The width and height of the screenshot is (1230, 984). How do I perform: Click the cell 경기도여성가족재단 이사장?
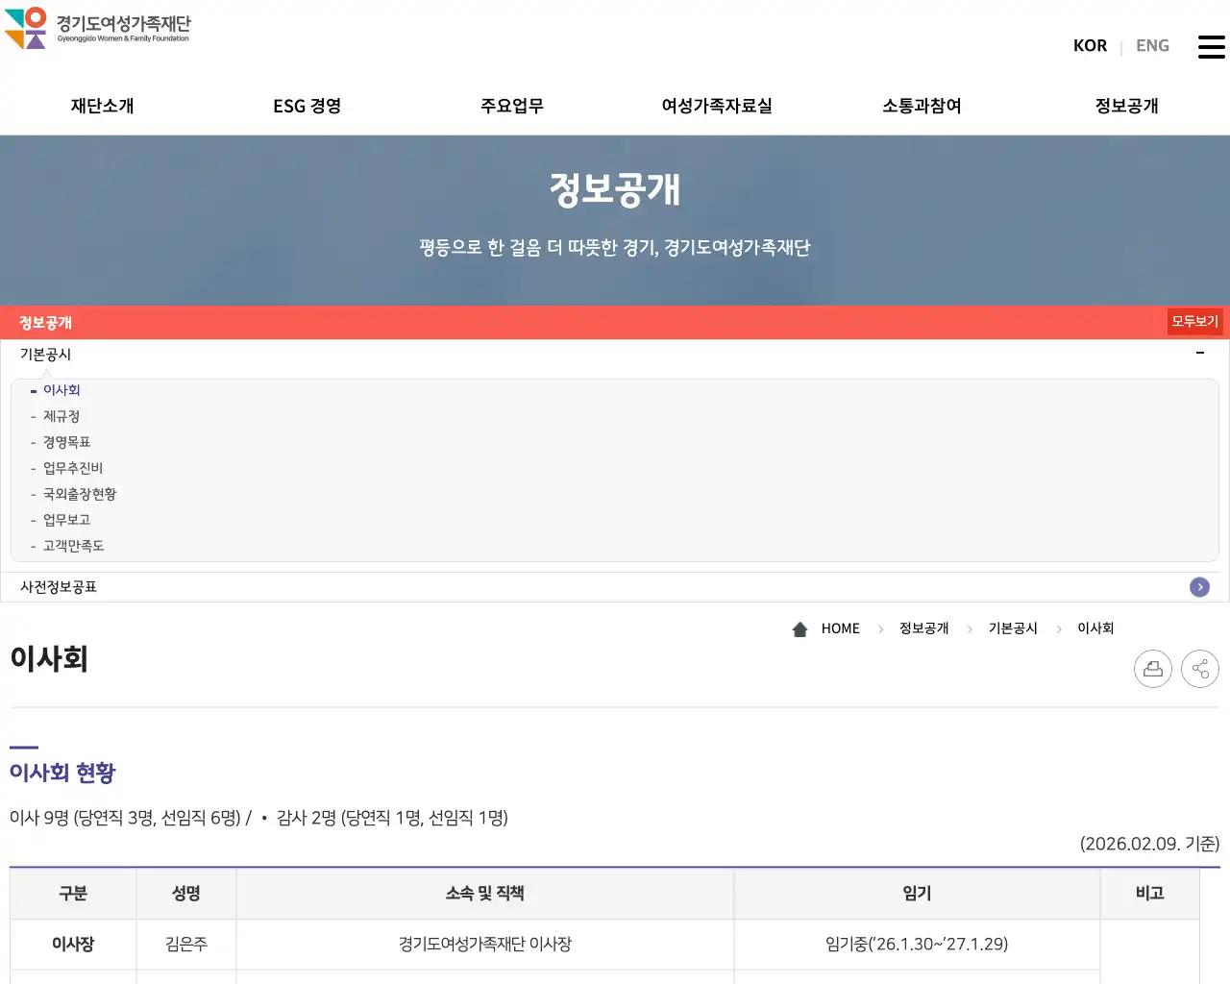[x=485, y=945]
